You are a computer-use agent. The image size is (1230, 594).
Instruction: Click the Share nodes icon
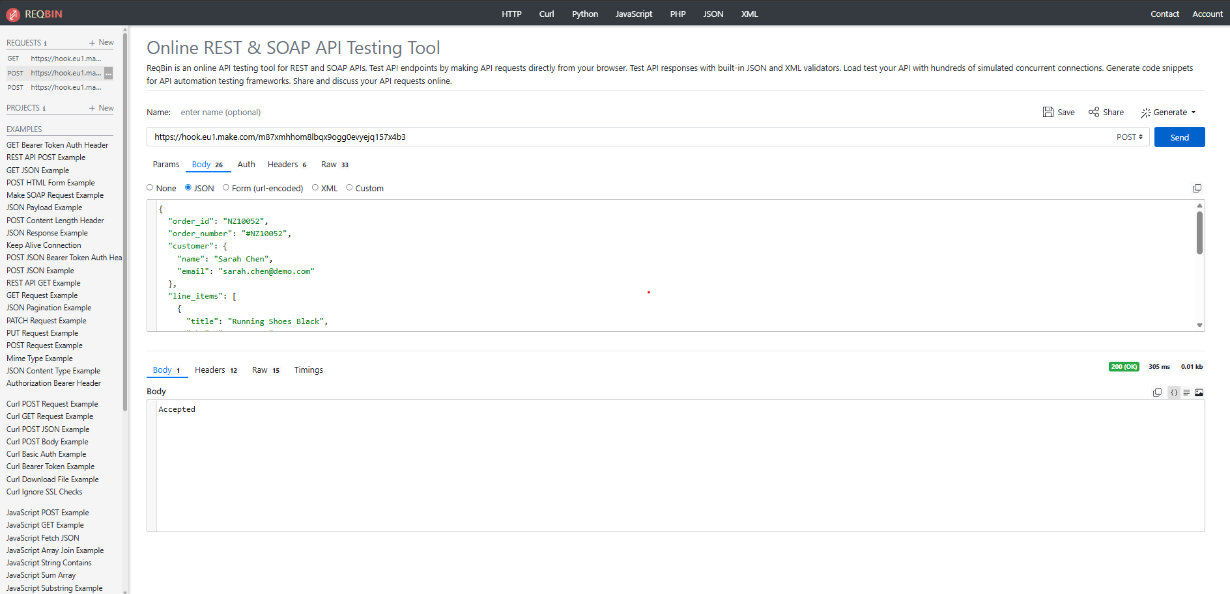1094,112
